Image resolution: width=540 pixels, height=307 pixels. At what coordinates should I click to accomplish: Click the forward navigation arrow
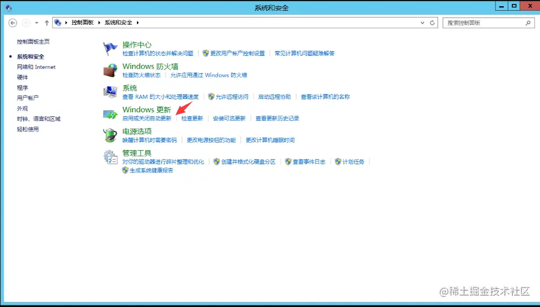click(x=26, y=23)
